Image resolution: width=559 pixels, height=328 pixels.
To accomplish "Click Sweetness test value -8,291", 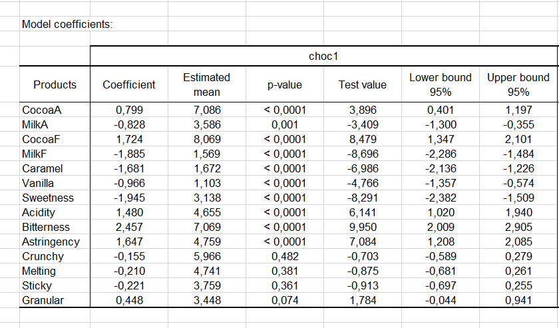I will (x=362, y=198).
